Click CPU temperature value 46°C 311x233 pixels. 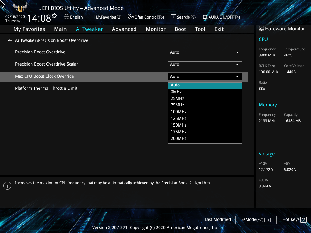pyautogui.click(x=288, y=55)
